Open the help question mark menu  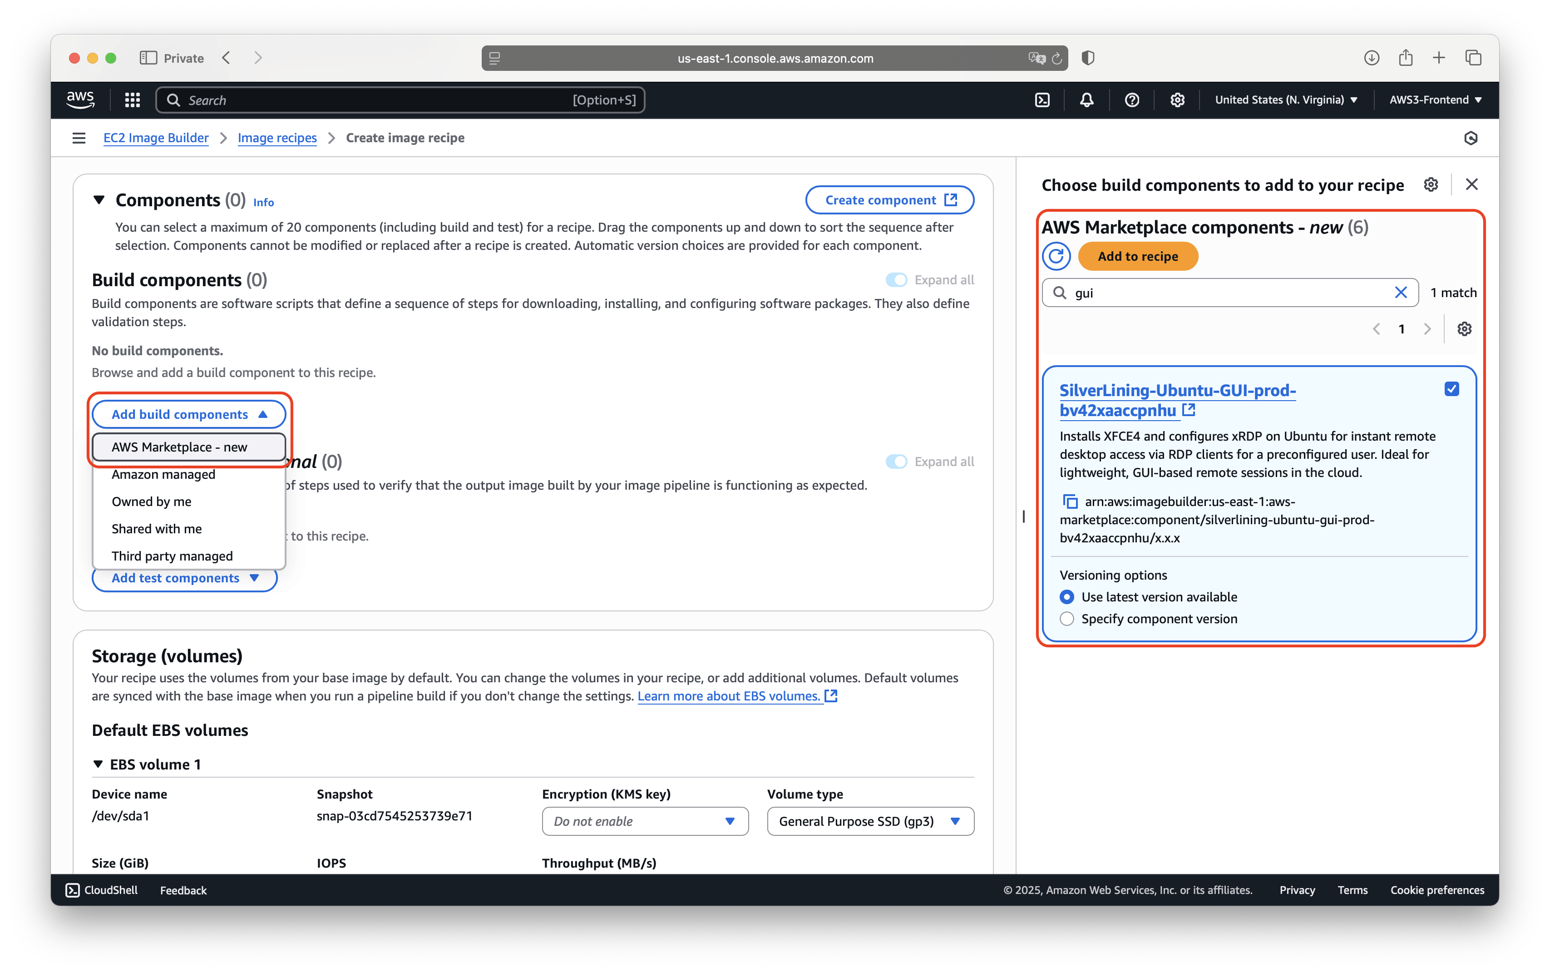[1131, 100]
